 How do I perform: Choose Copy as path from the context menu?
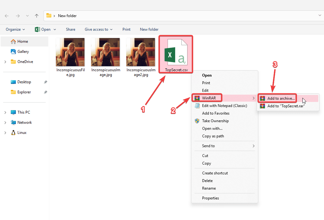pos(225,136)
